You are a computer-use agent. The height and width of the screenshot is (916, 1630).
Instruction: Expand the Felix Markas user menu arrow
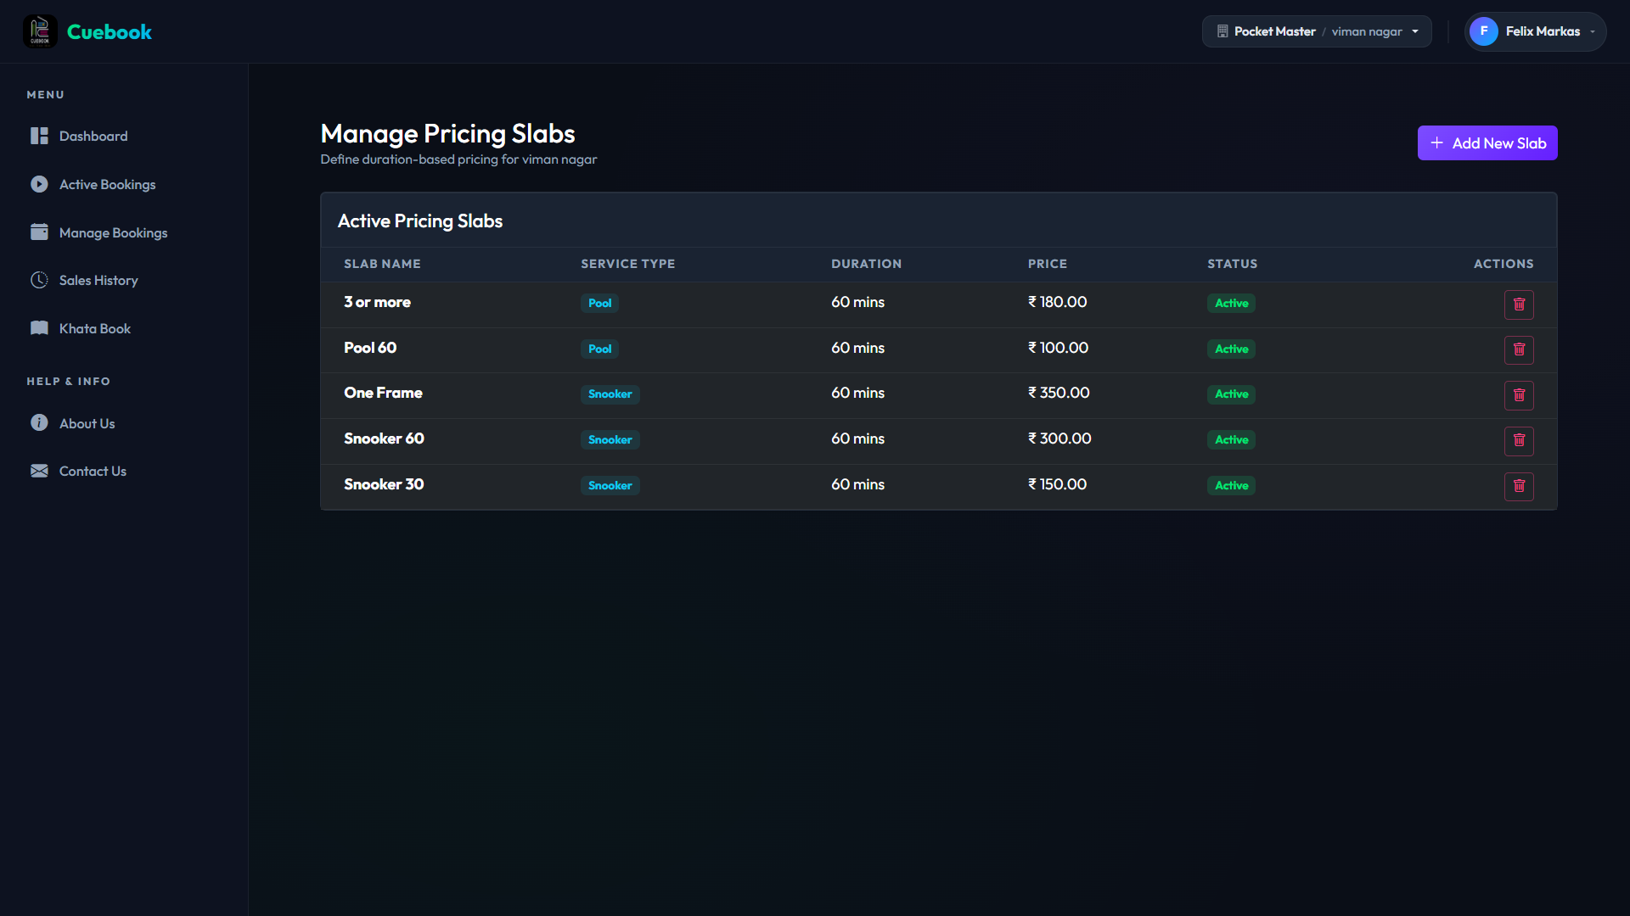[1593, 32]
